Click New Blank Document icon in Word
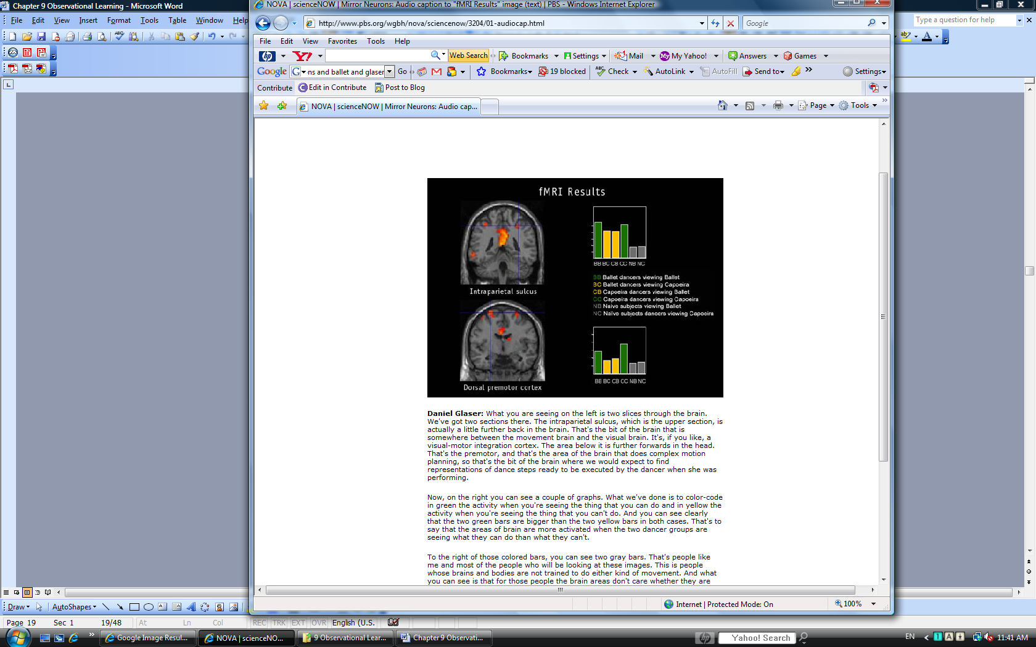This screenshot has width=1036, height=647. 12,36
